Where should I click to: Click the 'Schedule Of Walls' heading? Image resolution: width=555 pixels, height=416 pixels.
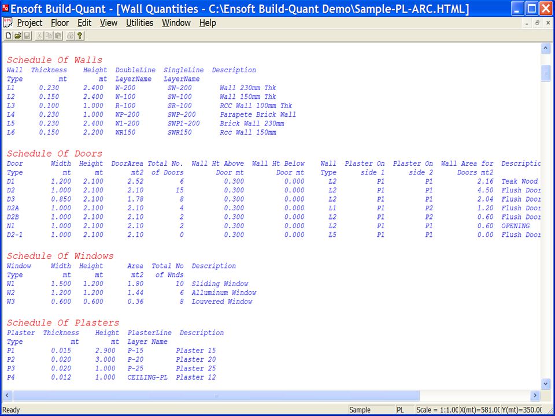(54, 60)
